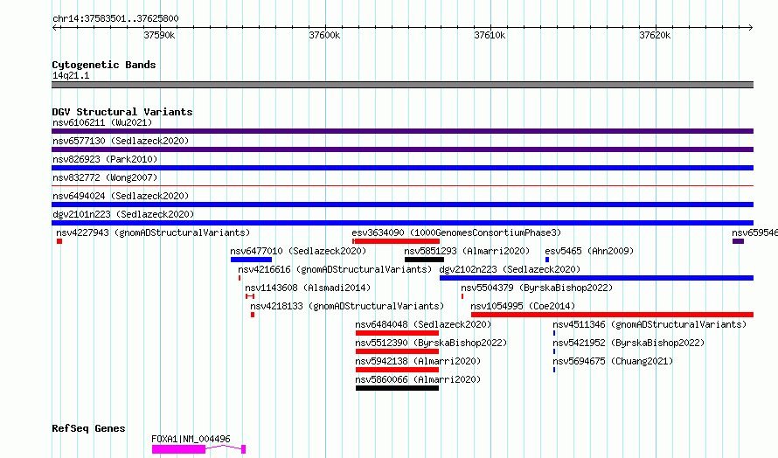Click the black nsv5860066 variant bar
Screen dimensions: 778x458
pos(398,388)
